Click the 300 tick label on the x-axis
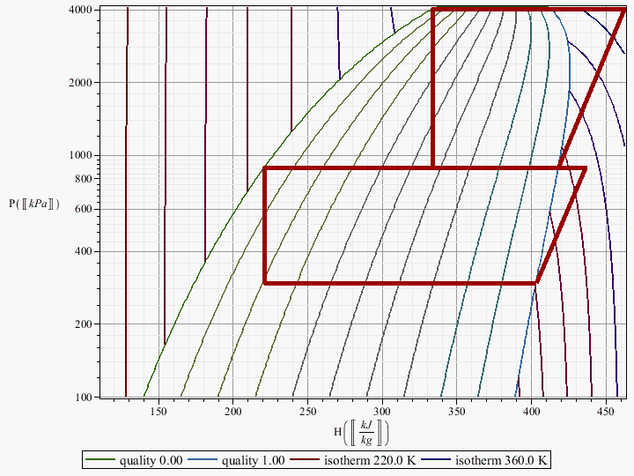This screenshot has width=634, height=476. (x=382, y=412)
